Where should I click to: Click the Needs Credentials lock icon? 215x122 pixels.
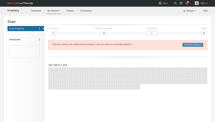pyautogui.click(x=104, y=33)
